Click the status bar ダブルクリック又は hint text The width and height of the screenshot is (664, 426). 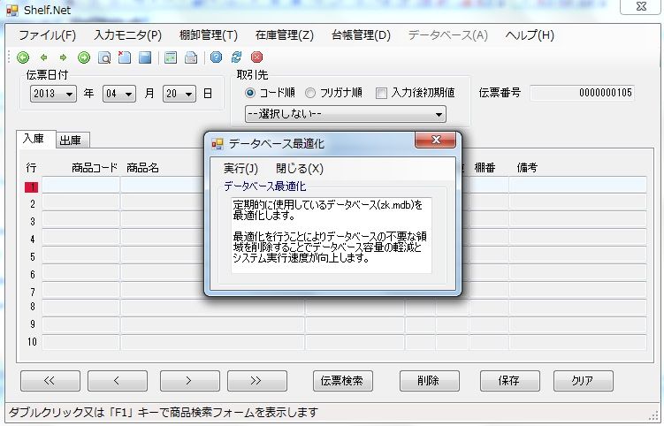164,412
